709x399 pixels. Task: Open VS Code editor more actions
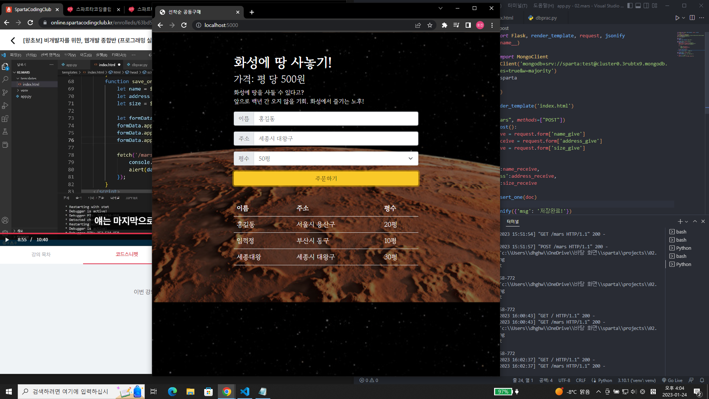click(x=702, y=18)
